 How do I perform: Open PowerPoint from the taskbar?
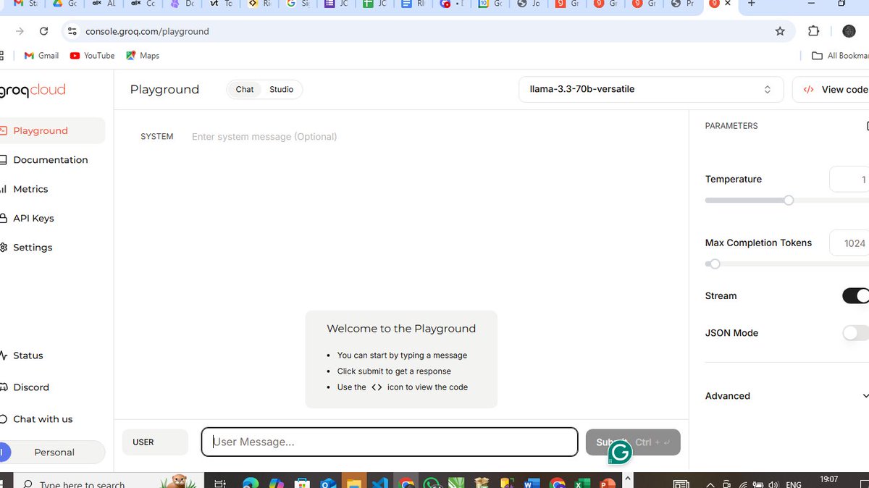point(607,483)
